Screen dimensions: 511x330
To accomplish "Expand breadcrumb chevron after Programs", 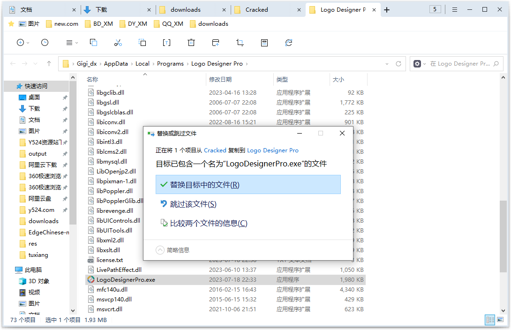I will [188, 64].
